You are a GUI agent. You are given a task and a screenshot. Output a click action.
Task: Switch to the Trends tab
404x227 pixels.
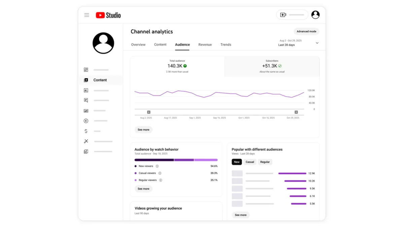point(226,44)
